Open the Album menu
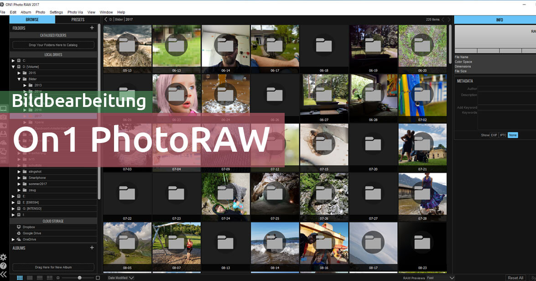Viewport: 536px width, 281px height. pyautogui.click(x=26, y=12)
